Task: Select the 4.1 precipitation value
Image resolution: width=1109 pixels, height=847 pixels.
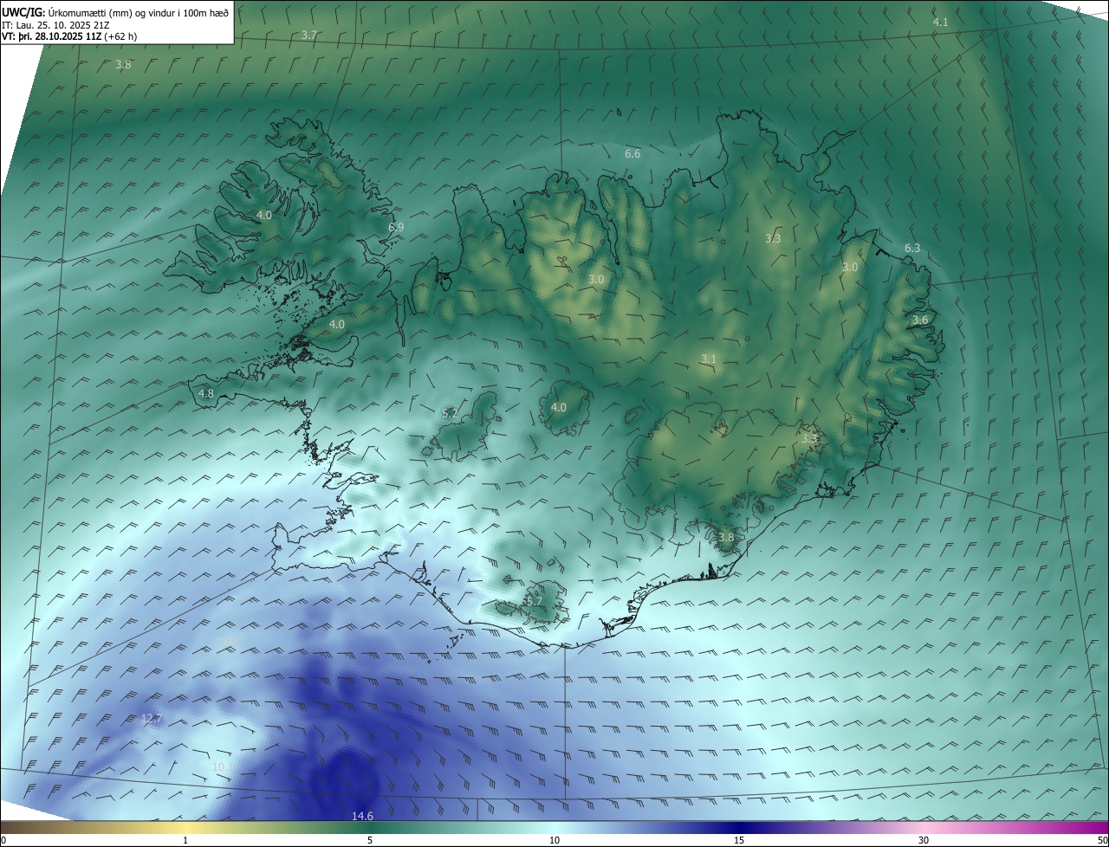Action: pyautogui.click(x=940, y=22)
